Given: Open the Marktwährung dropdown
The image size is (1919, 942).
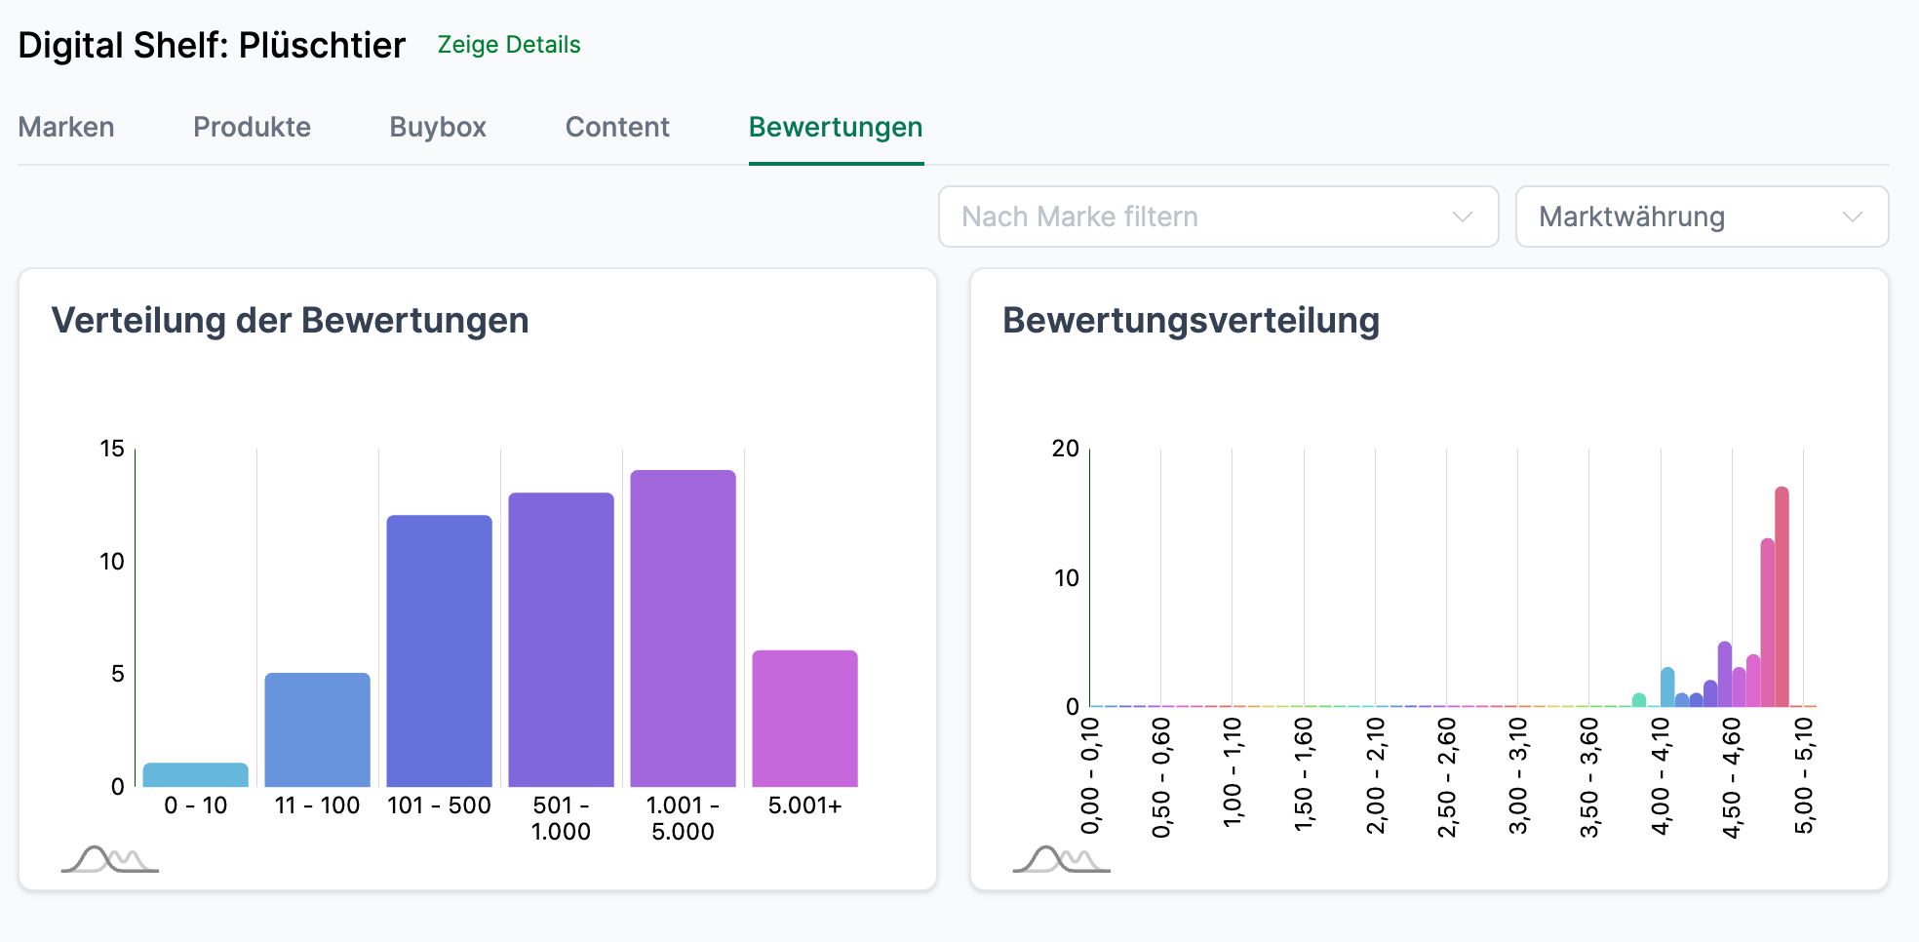Looking at the screenshot, I should pyautogui.click(x=1702, y=216).
